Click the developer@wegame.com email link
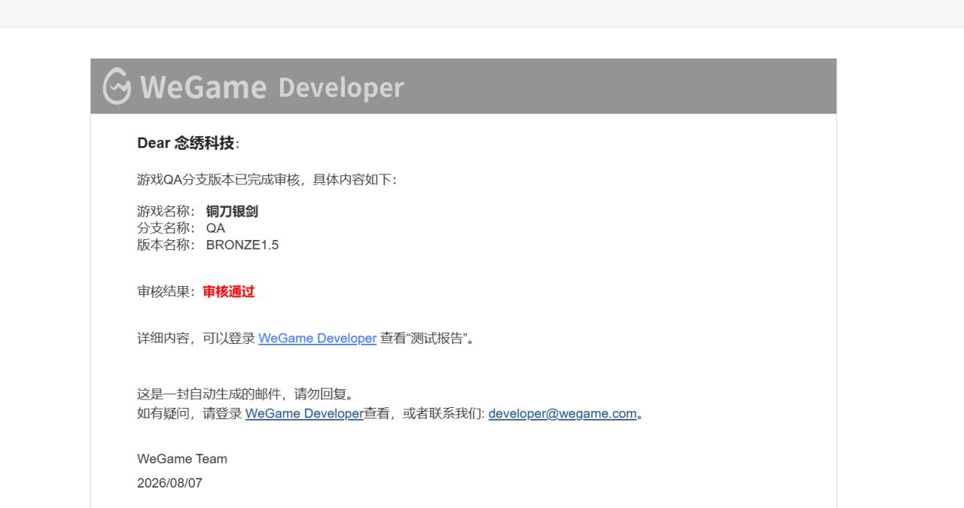964x508 pixels. point(563,413)
